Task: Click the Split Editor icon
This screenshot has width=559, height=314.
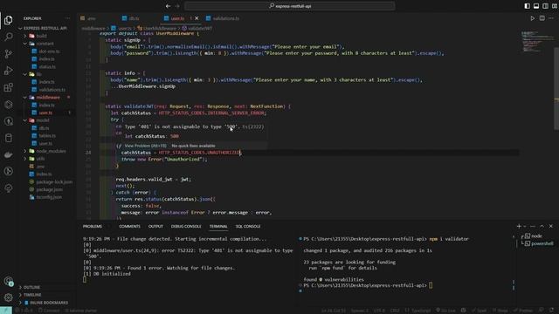Action: pos(542,18)
